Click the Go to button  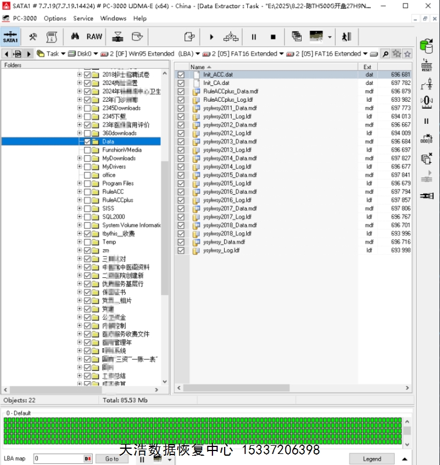112,459
